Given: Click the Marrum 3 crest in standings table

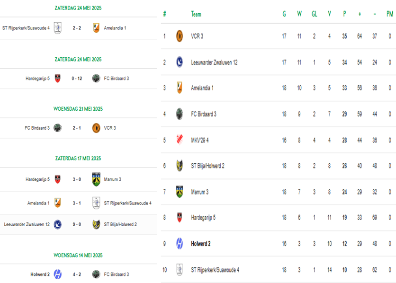Looking at the screenshot, I should [180, 192].
